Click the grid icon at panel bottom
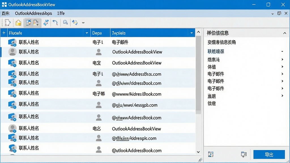 (211, 154)
